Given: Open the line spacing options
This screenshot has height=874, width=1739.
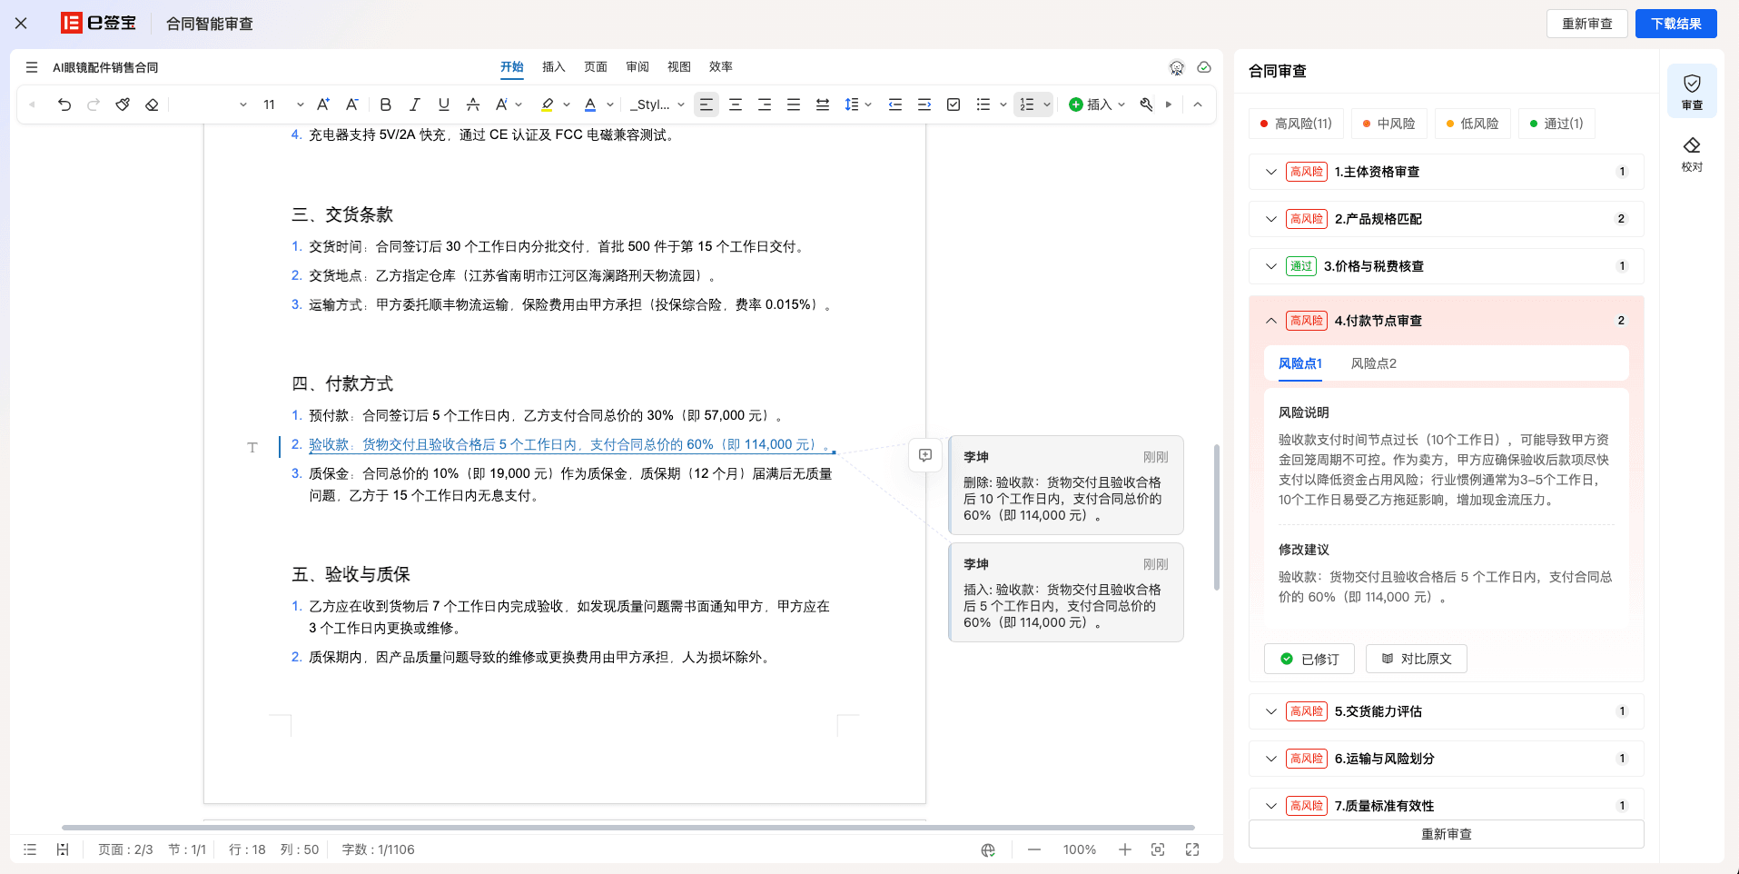Looking at the screenshot, I should pos(857,104).
